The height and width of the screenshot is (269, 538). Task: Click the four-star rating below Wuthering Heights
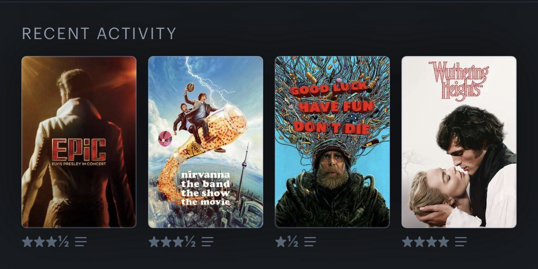(x=426, y=242)
